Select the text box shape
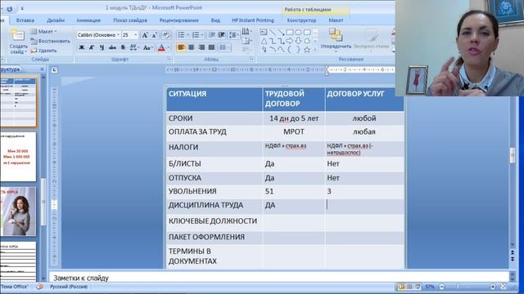This screenshot has height=294, width=524. click(264, 33)
